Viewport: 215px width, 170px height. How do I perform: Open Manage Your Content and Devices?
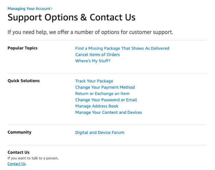[x=108, y=112]
